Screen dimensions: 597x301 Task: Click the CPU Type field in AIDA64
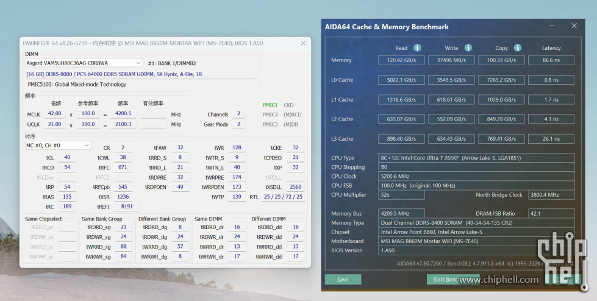click(476, 158)
